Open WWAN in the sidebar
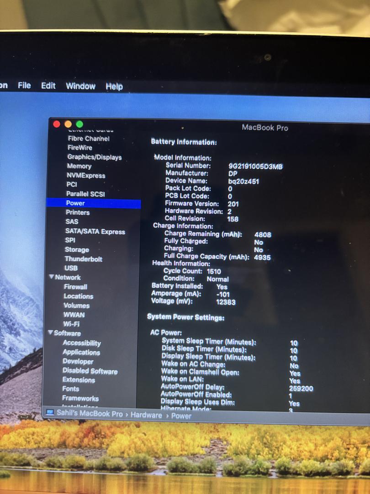This screenshot has width=370, height=494. coord(74,314)
